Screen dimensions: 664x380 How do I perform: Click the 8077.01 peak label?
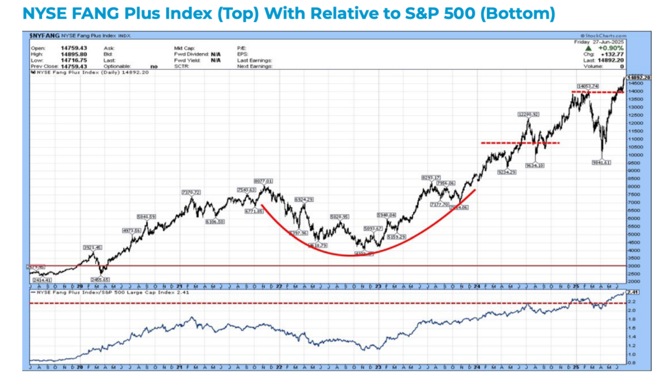(x=263, y=181)
